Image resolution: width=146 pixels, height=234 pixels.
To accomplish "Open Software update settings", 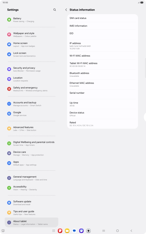I will point(31,203).
